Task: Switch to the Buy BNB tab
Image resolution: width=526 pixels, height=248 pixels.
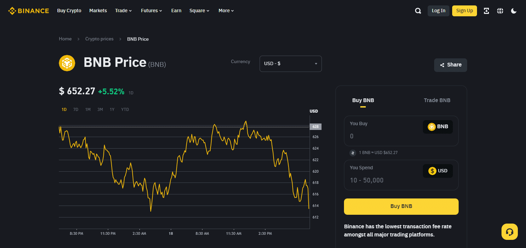Action: click(x=363, y=100)
